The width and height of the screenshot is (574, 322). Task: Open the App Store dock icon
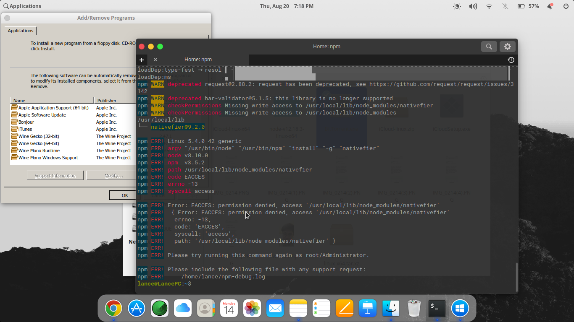pos(137,309)
